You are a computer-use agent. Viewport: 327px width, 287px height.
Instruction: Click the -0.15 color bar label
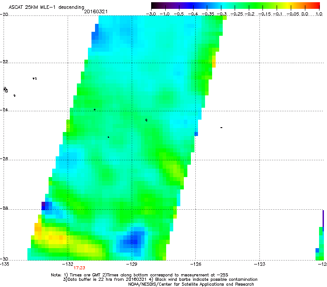264,14
